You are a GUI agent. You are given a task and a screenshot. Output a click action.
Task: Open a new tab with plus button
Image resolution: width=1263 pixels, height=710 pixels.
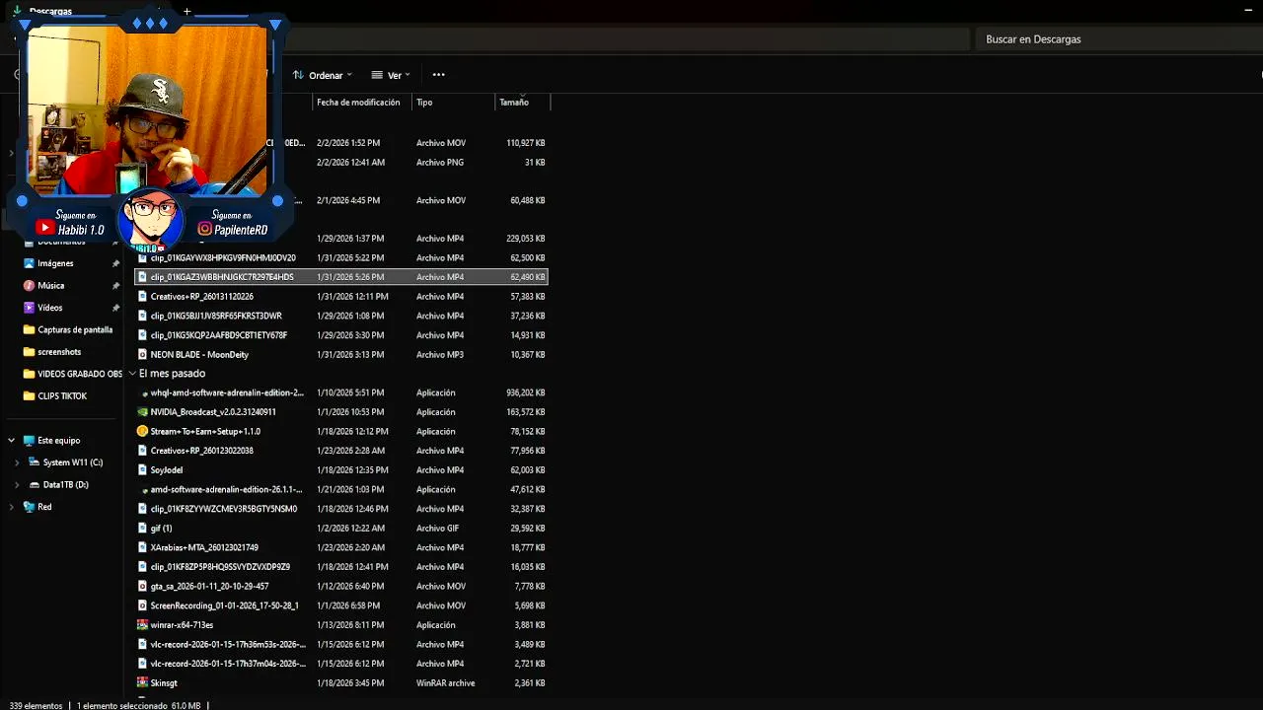[186, 11]
